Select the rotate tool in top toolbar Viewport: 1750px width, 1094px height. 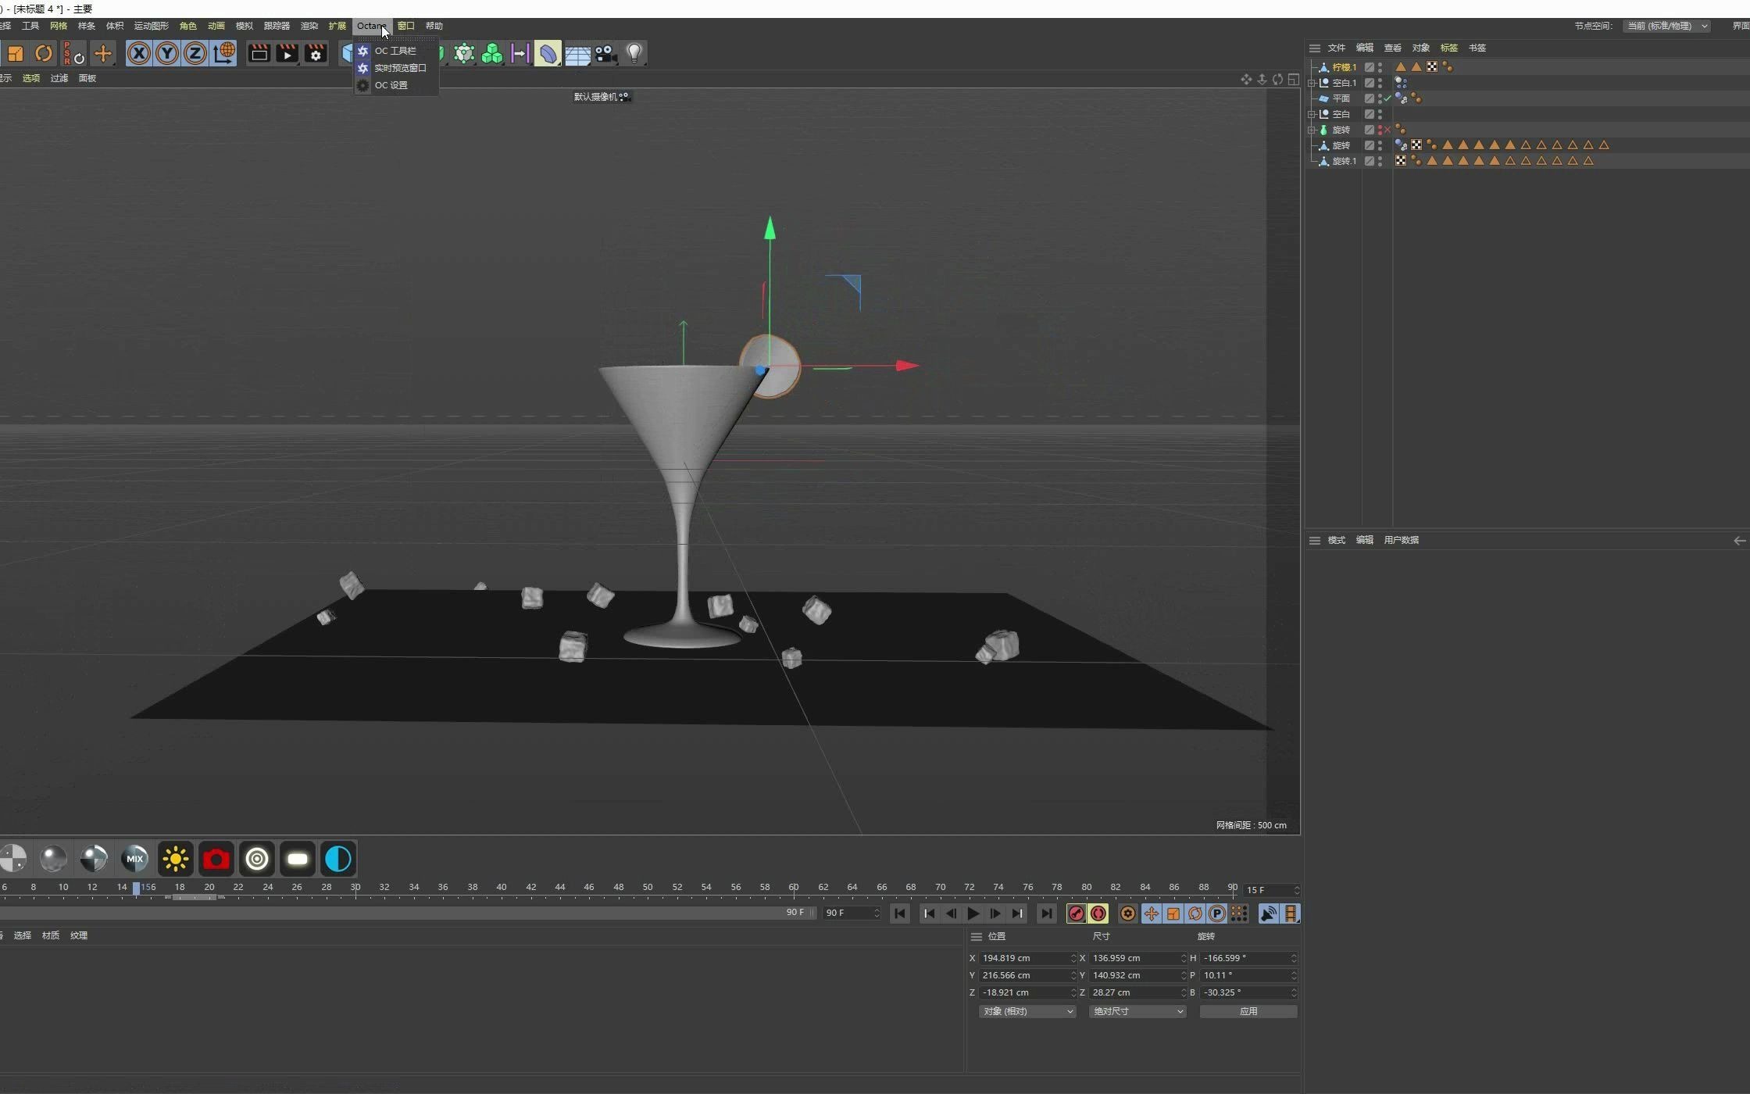click(44, 53)
